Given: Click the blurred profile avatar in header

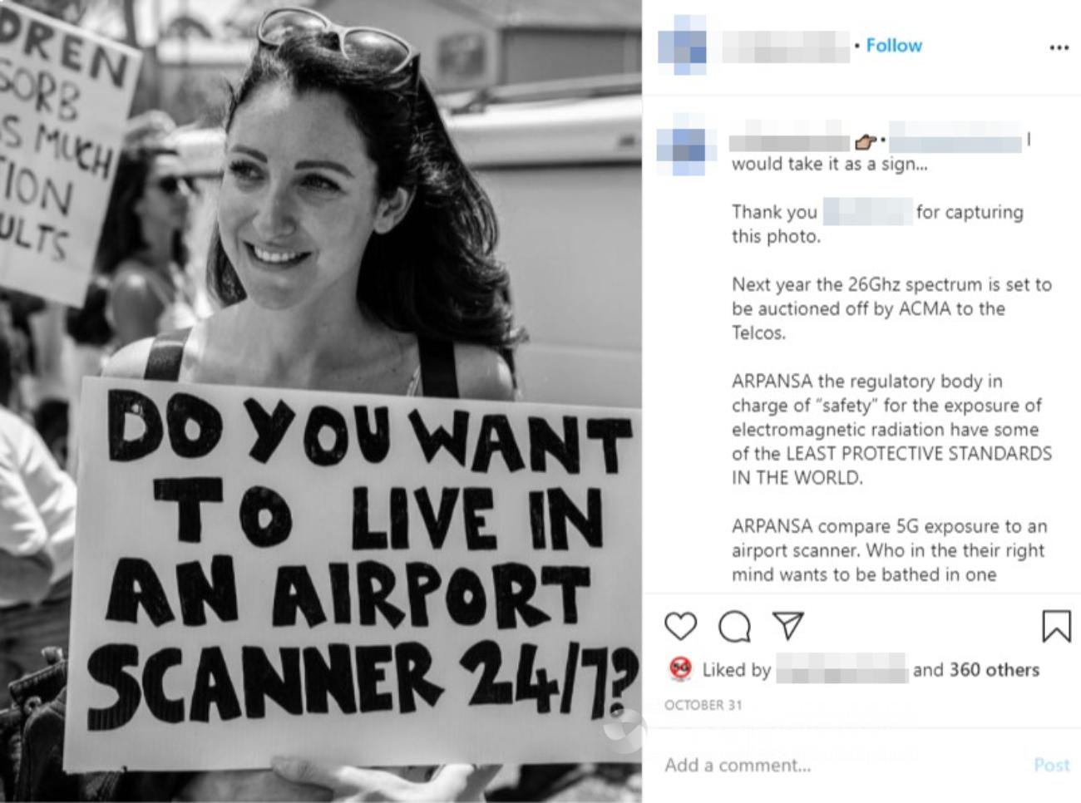Looking at the screenshot, I should (x=682, y=46).
